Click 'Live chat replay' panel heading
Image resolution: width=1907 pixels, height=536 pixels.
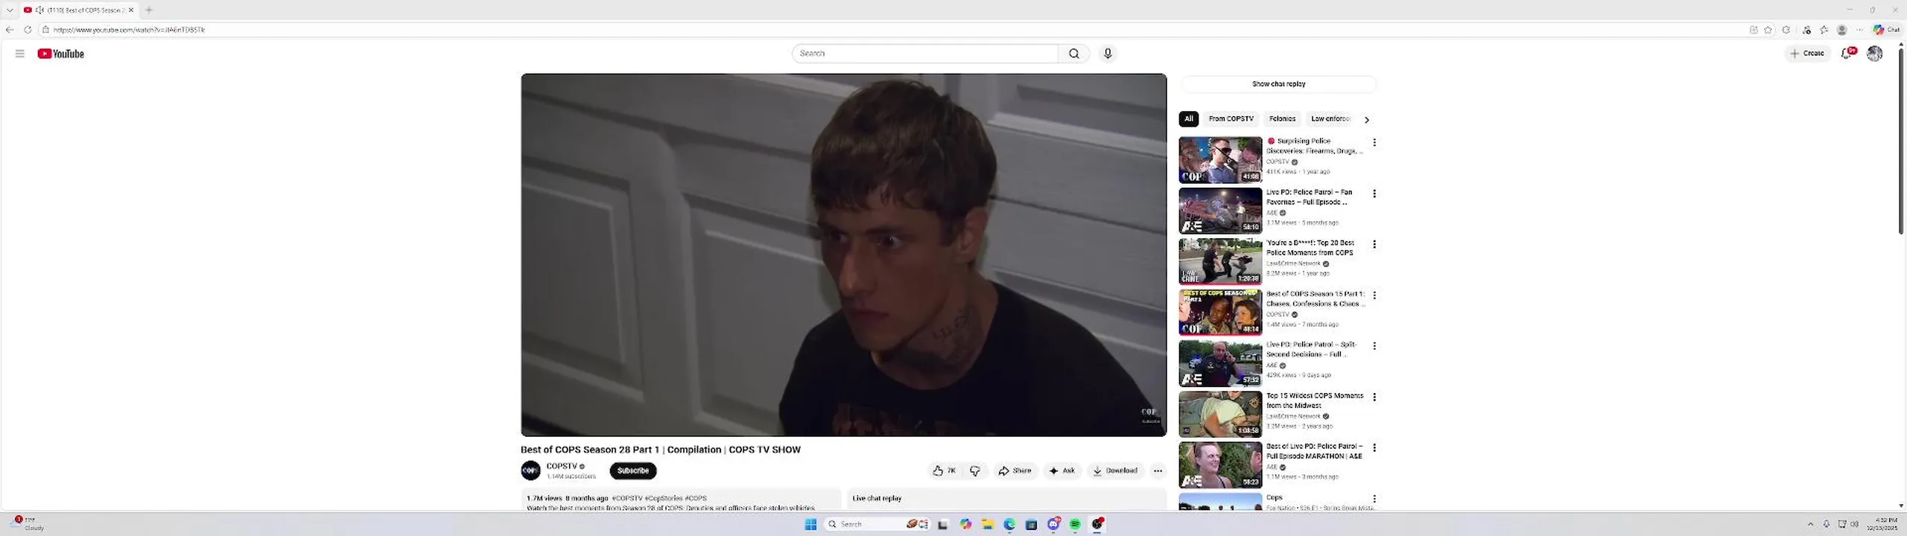[x=877, y=499]
